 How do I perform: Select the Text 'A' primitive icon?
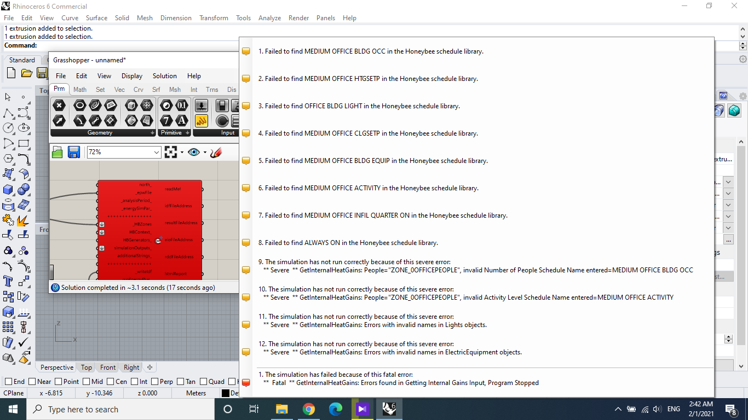pos(182,120)
